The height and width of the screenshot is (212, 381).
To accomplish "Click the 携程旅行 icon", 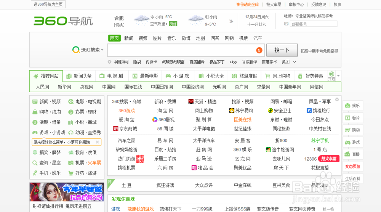I will coord(309,111).
